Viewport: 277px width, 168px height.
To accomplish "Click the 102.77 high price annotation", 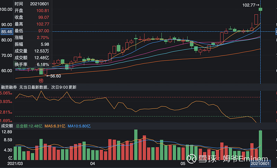I will pos(251,5).
